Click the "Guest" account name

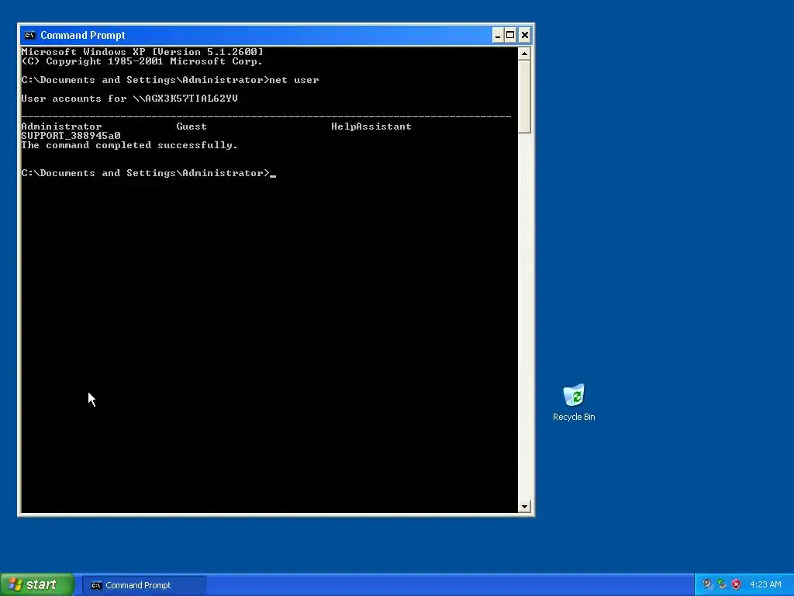(x=192, y=126)
